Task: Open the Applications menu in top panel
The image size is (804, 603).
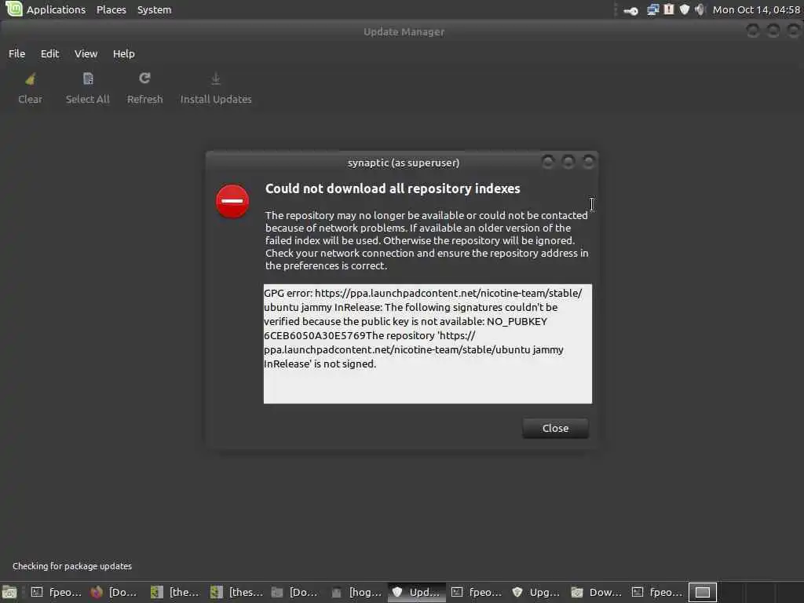Action: coord(56,9)
